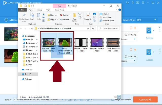This screenshot has width=162, height=105.
Task: Click the Search Converted field
Action: (x=108, y=29)
